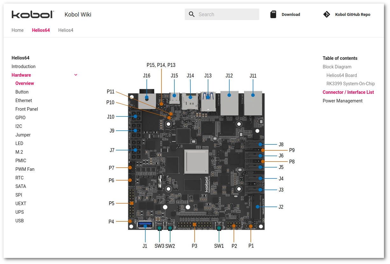Screen dimensions: 390x264
Task: Click the J11 label on diagram
Action: click(253, 76)
